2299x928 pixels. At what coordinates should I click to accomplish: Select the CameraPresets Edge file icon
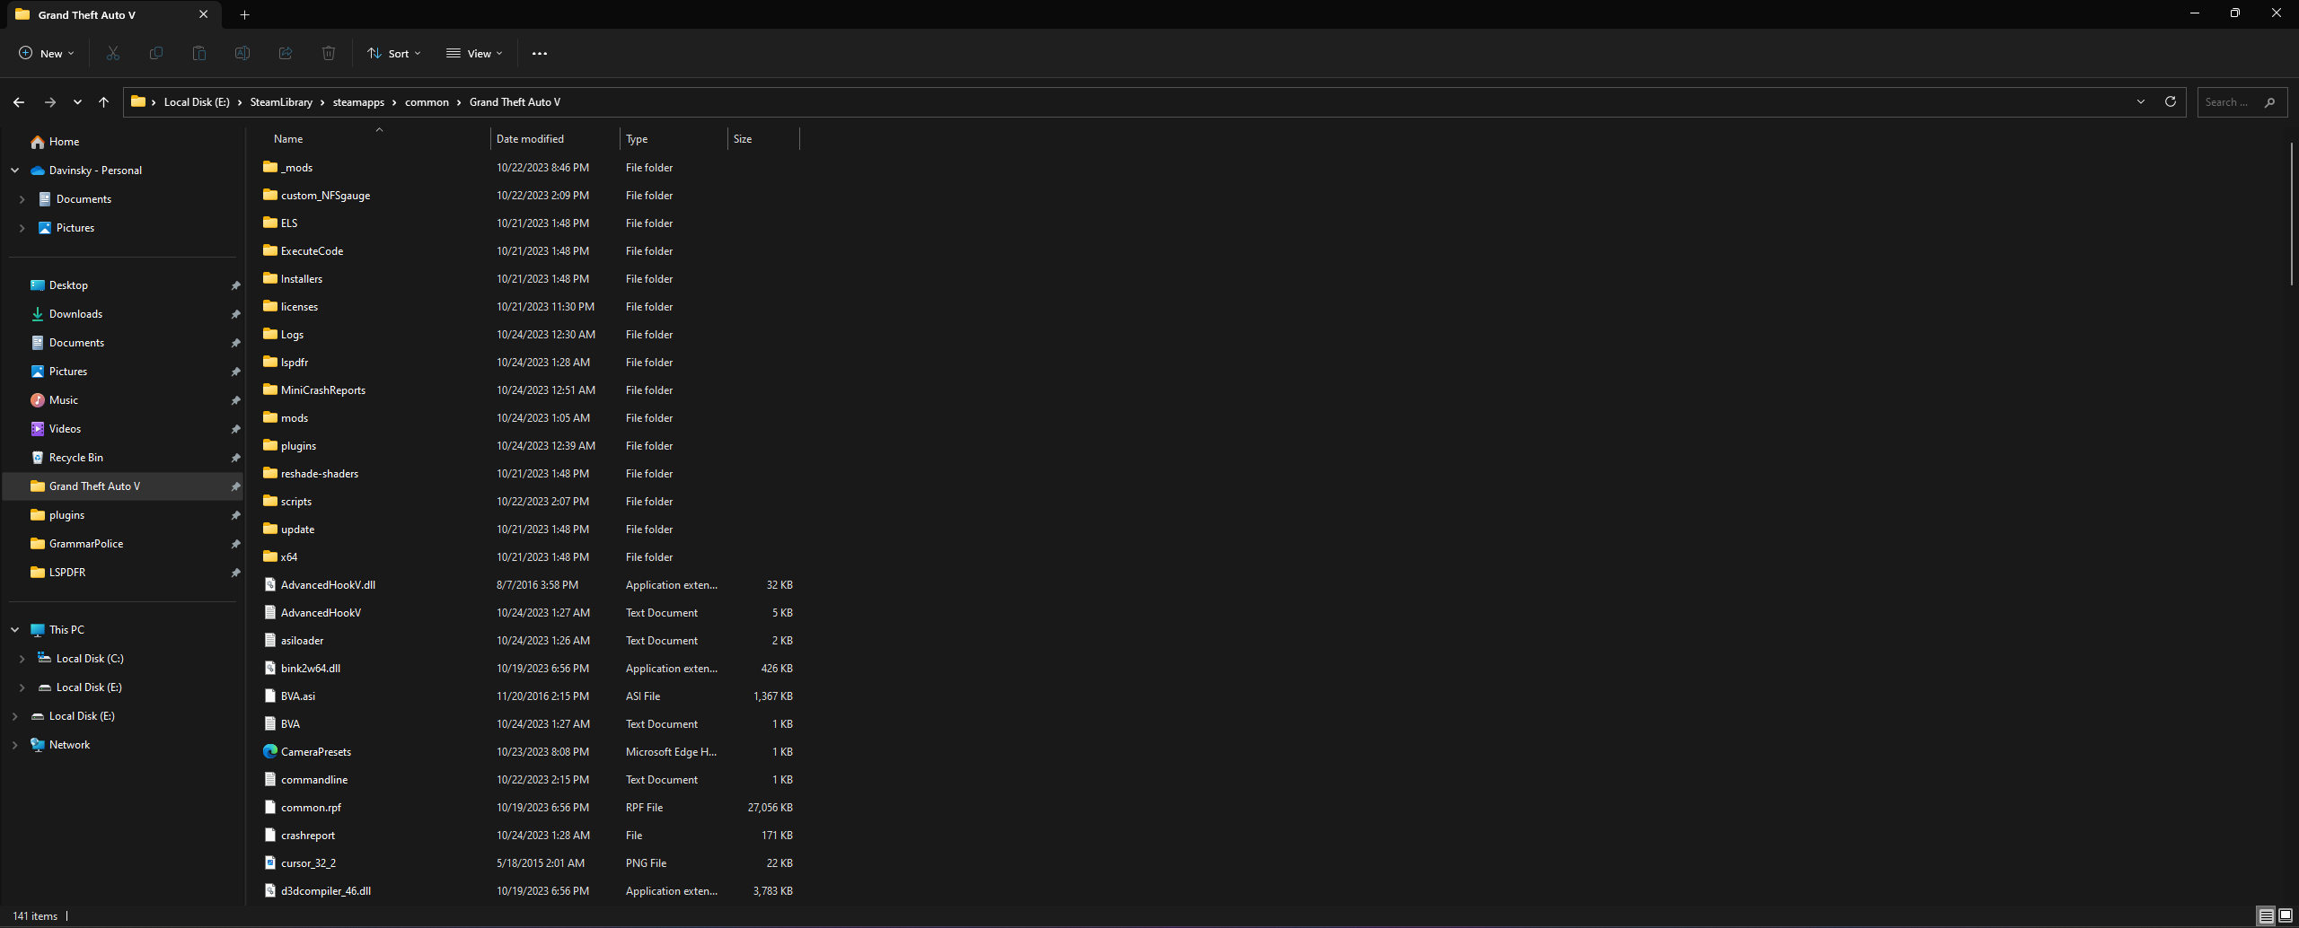click(269, 751)
